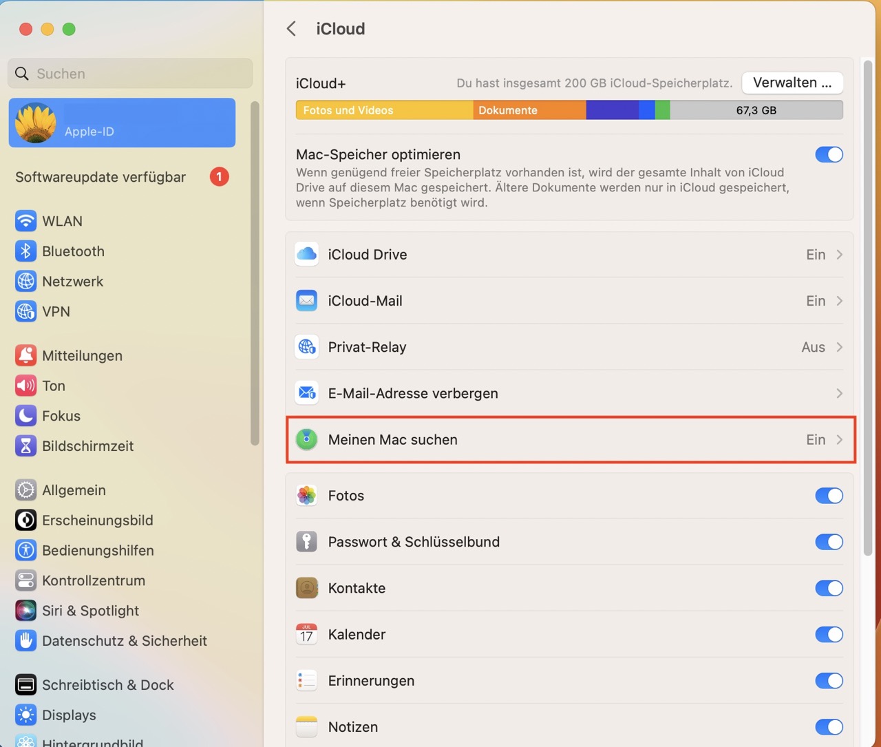This screenshot has width=881, height=747.
Task: Click the VPN icon in sidebar
Action: [x=25, y=312]
